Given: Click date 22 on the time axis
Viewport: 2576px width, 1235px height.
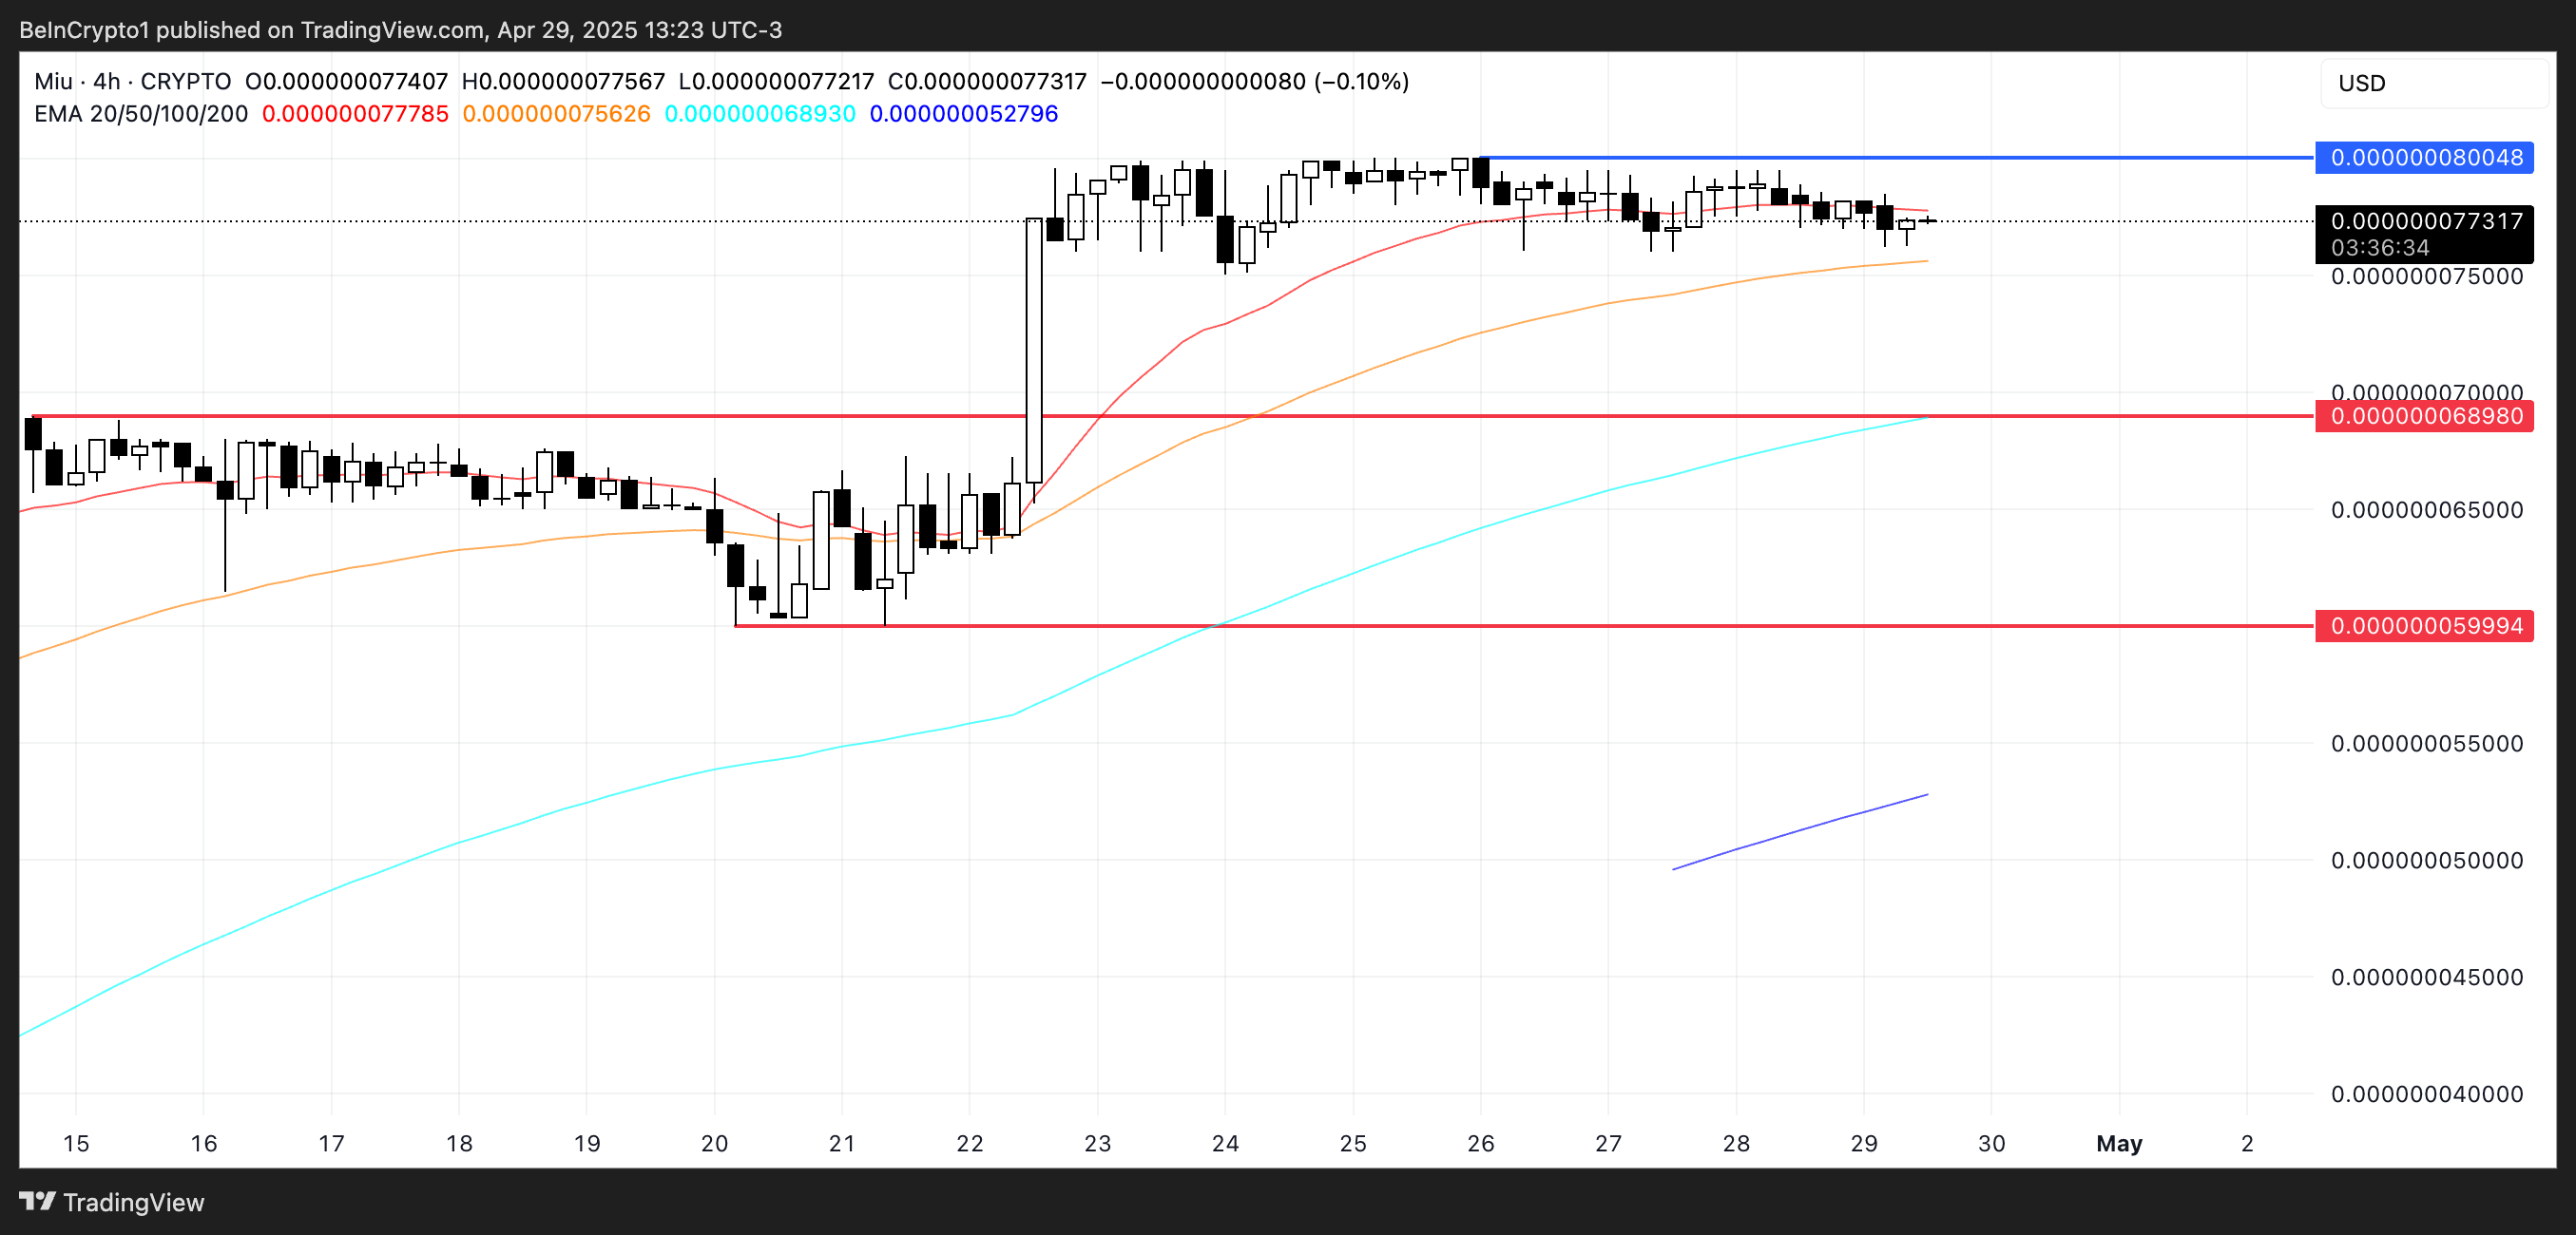Looking at the screenshot, I should click(x=969, y=1143).
